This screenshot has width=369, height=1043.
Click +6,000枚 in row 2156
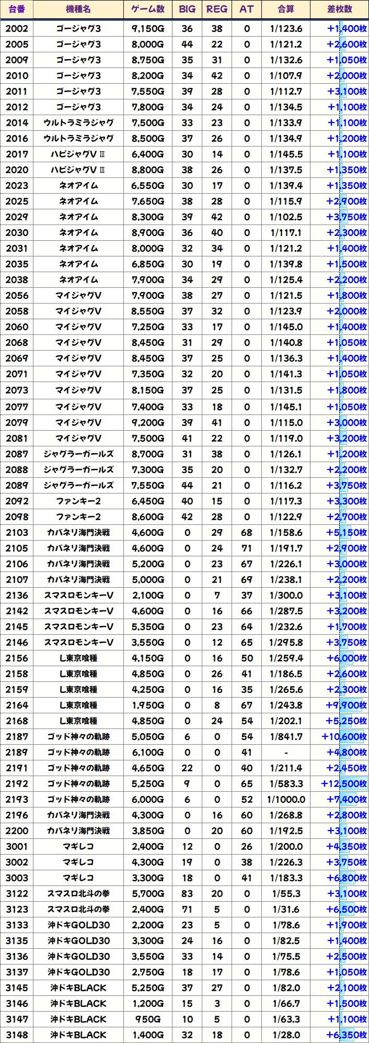click(x=347, y=658)
